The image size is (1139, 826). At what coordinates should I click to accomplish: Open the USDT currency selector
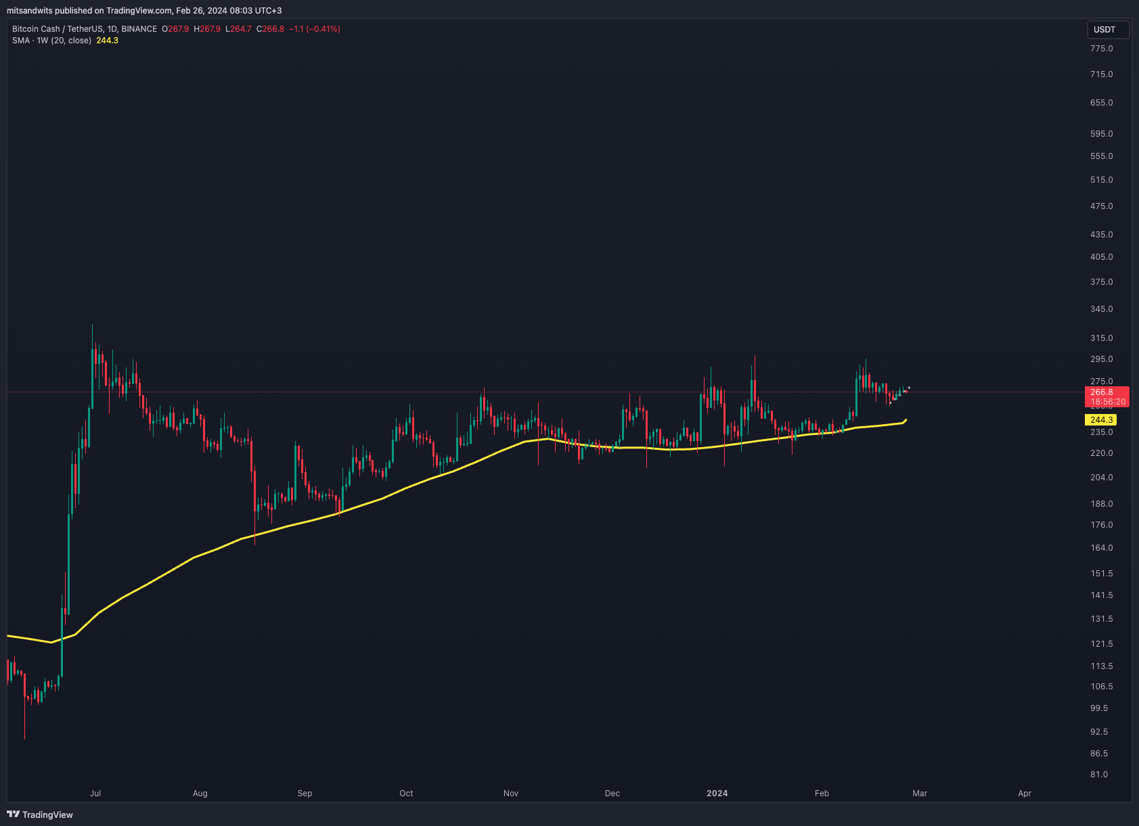[x=1108, y=30]
